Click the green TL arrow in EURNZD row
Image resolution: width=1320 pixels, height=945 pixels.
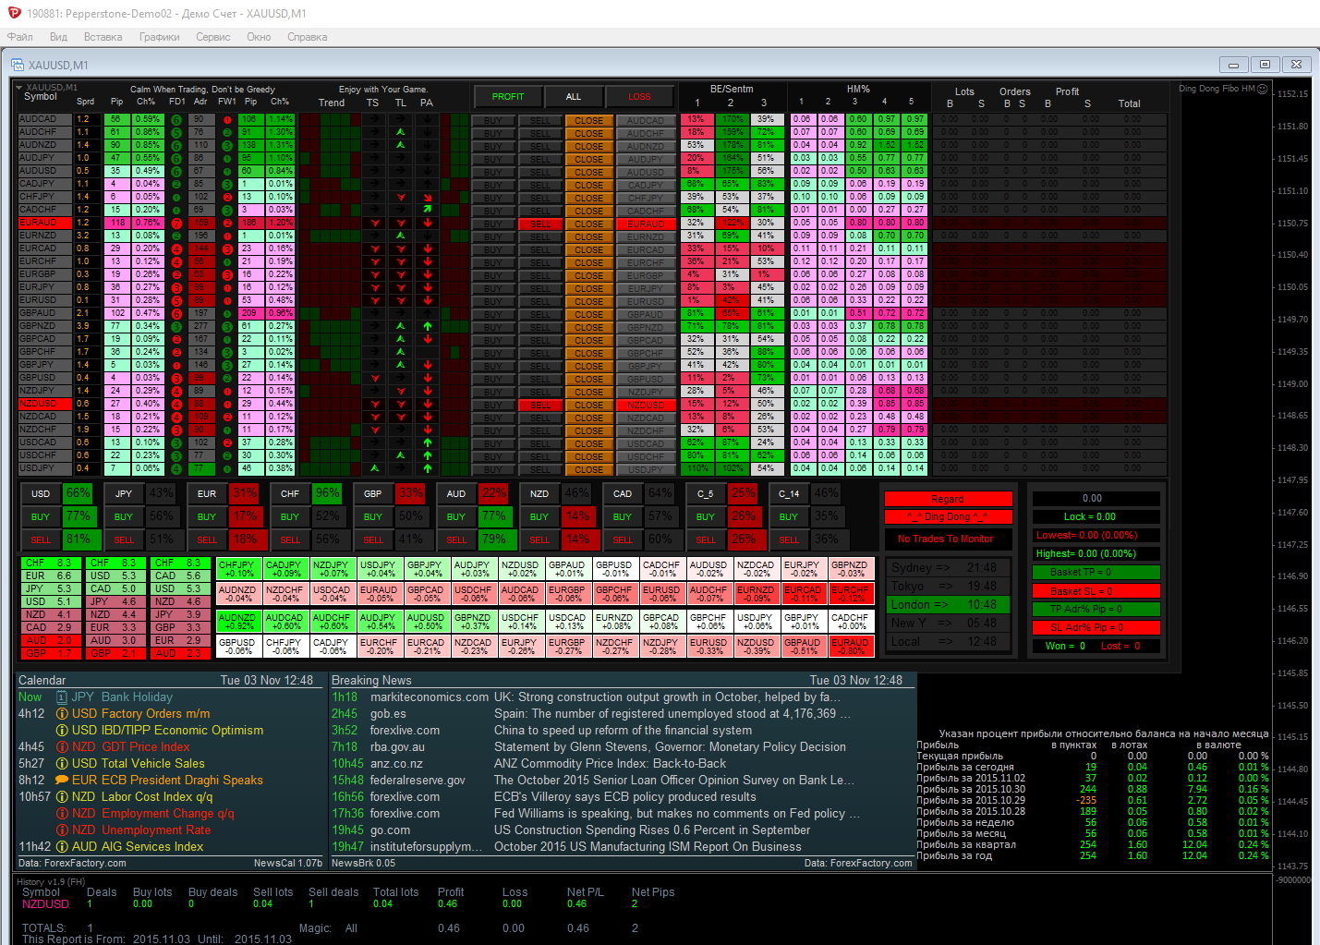tap(400, 236)
